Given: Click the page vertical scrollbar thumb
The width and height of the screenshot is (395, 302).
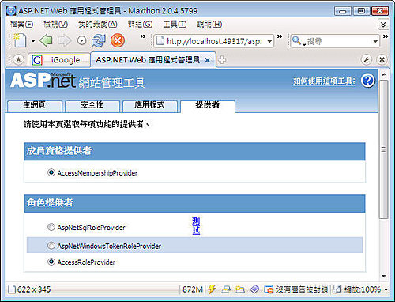Looking at the screenshot, I should click(x=384, y=149).
